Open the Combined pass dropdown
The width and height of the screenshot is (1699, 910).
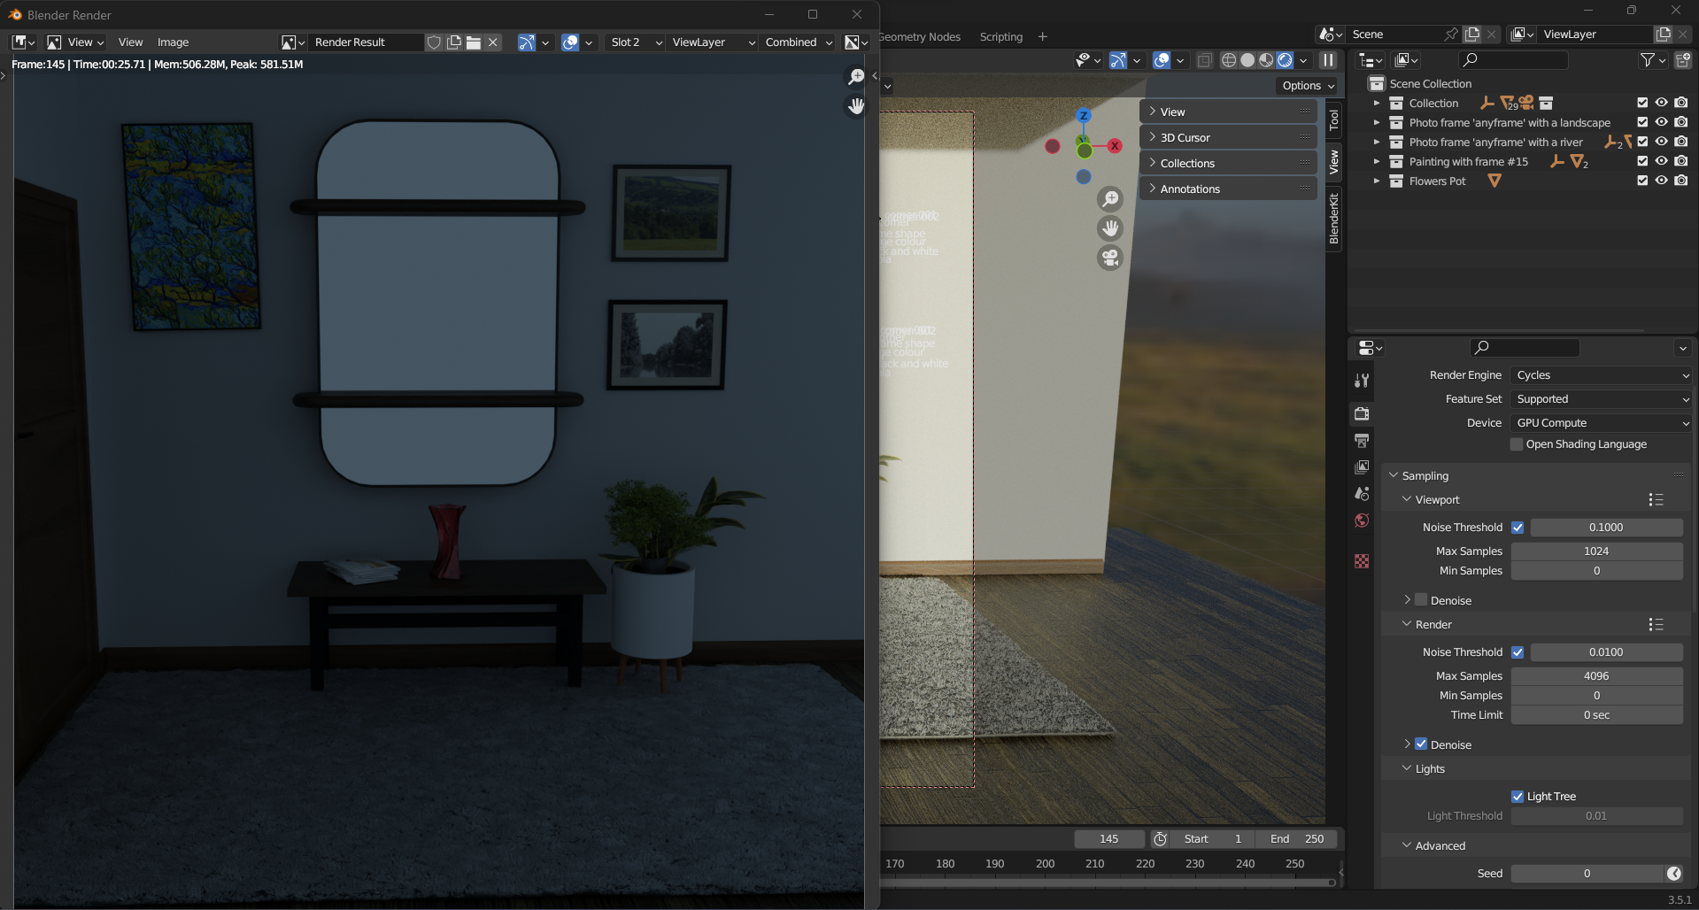point(798,42)
